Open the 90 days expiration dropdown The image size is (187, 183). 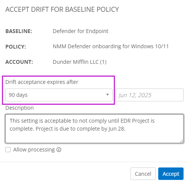tap(59, 95)
